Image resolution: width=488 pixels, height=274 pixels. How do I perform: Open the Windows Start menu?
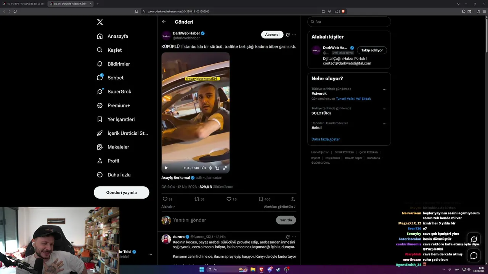(202, 269)
